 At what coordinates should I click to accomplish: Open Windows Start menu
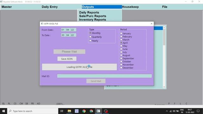(x=3, y=111)
